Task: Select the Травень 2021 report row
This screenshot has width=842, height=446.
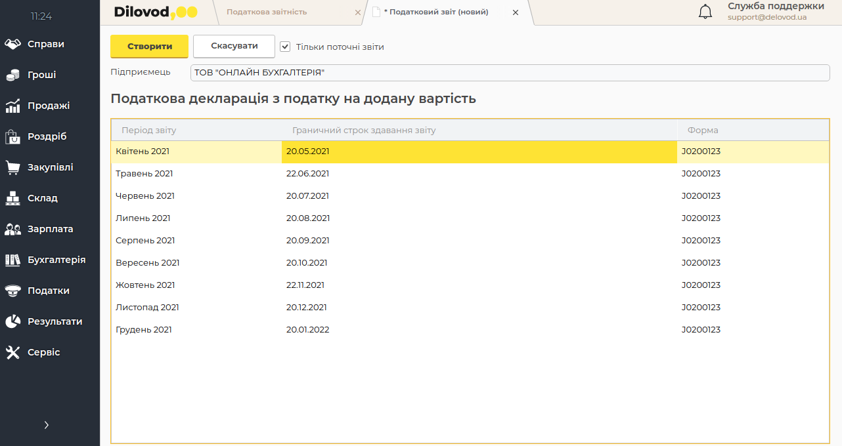Action: click(144, 174)
